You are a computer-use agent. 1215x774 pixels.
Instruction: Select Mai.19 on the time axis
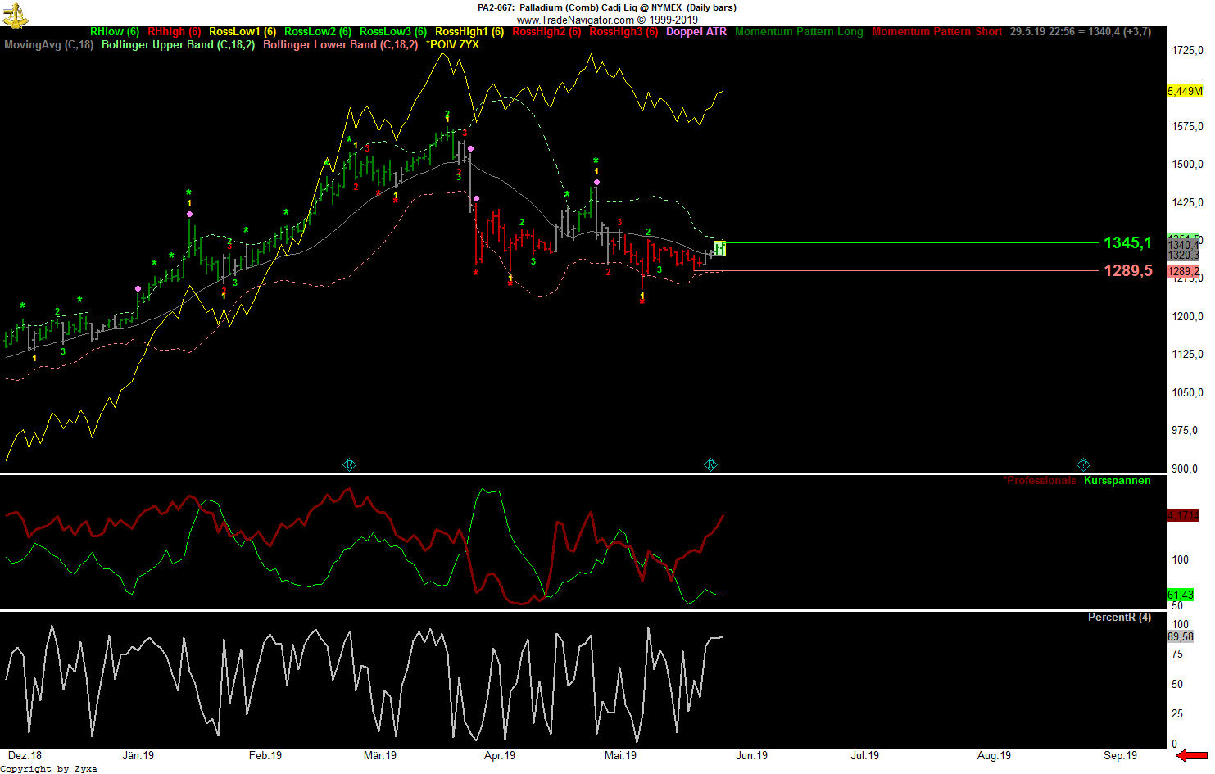coord(620,756)
